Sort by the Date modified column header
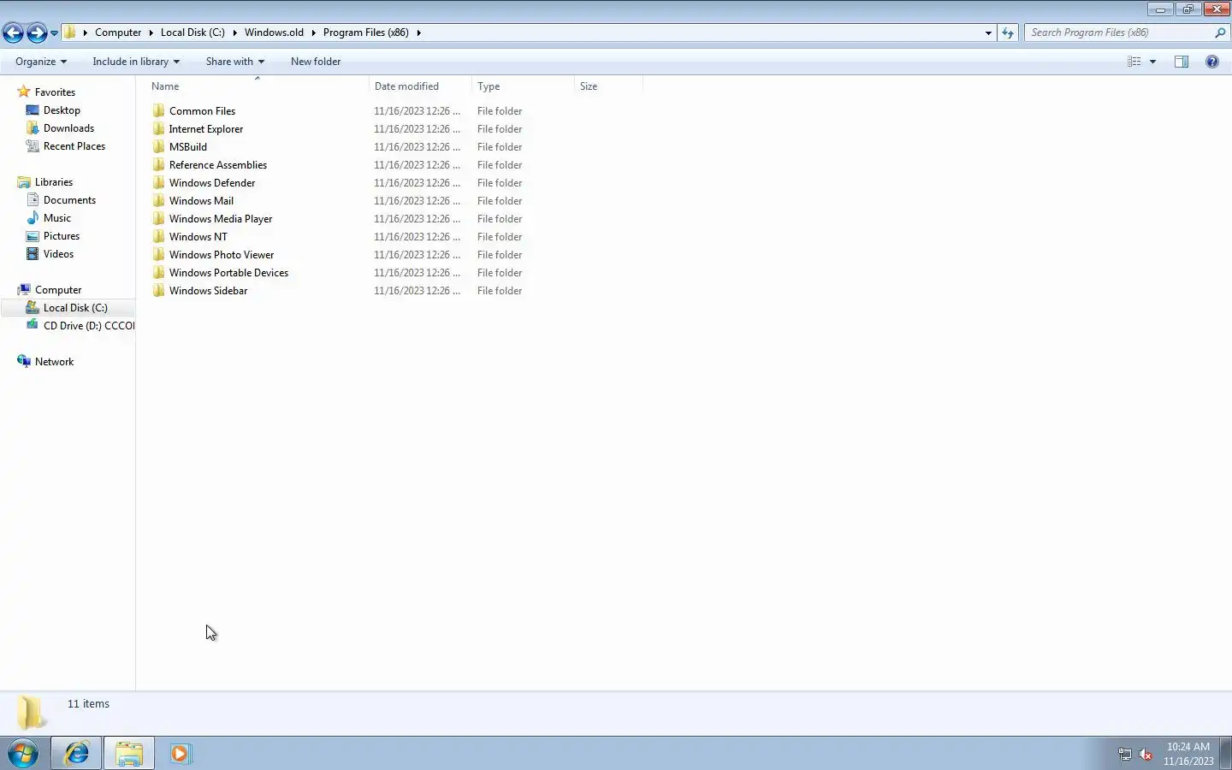 click(x=420, y=86)
